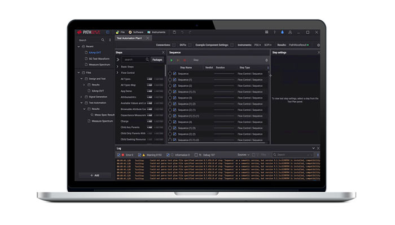Click the Add button at sidebar bottom

[x=94, y=175]
